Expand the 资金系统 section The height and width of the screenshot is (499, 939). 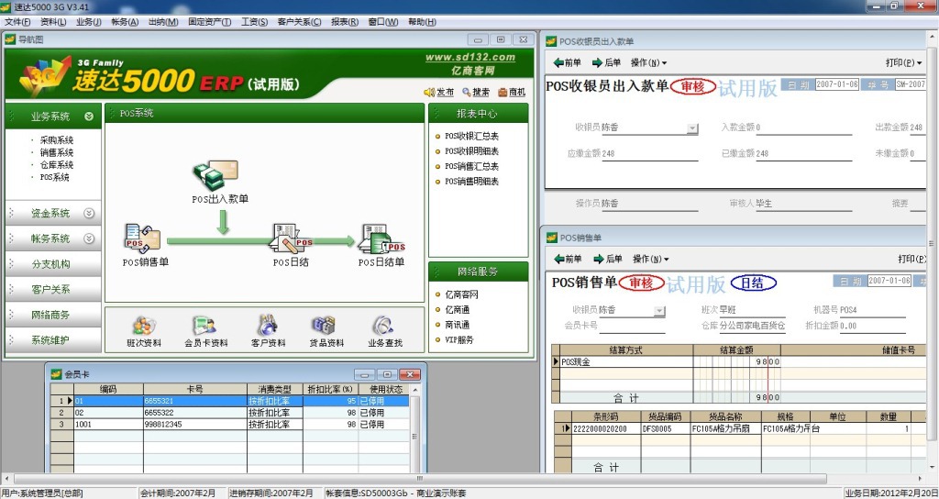click(89, 213)
